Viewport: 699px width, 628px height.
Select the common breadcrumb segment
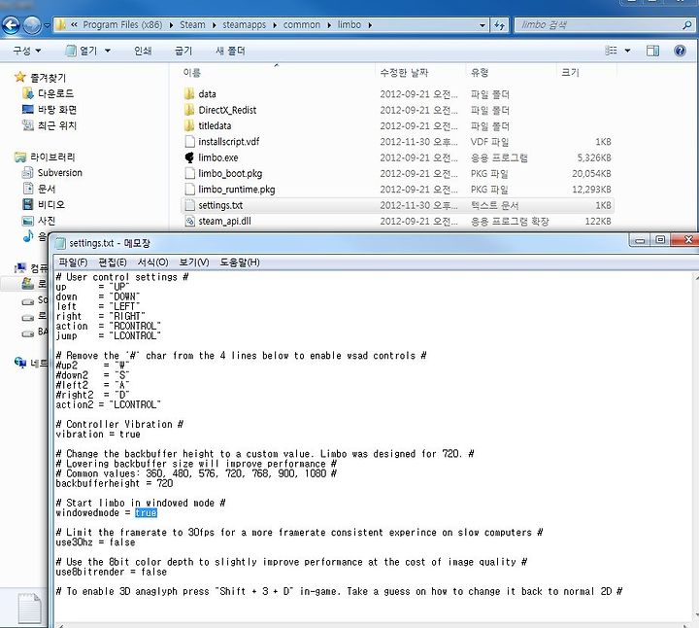302,25
